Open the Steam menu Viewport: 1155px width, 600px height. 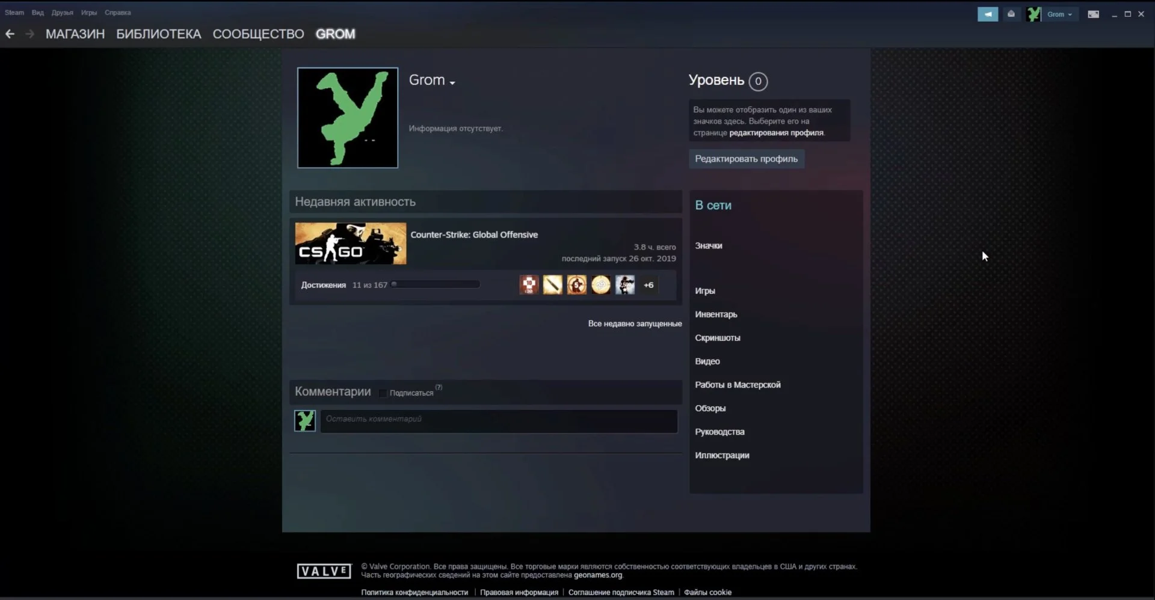[x=14, y=13]
